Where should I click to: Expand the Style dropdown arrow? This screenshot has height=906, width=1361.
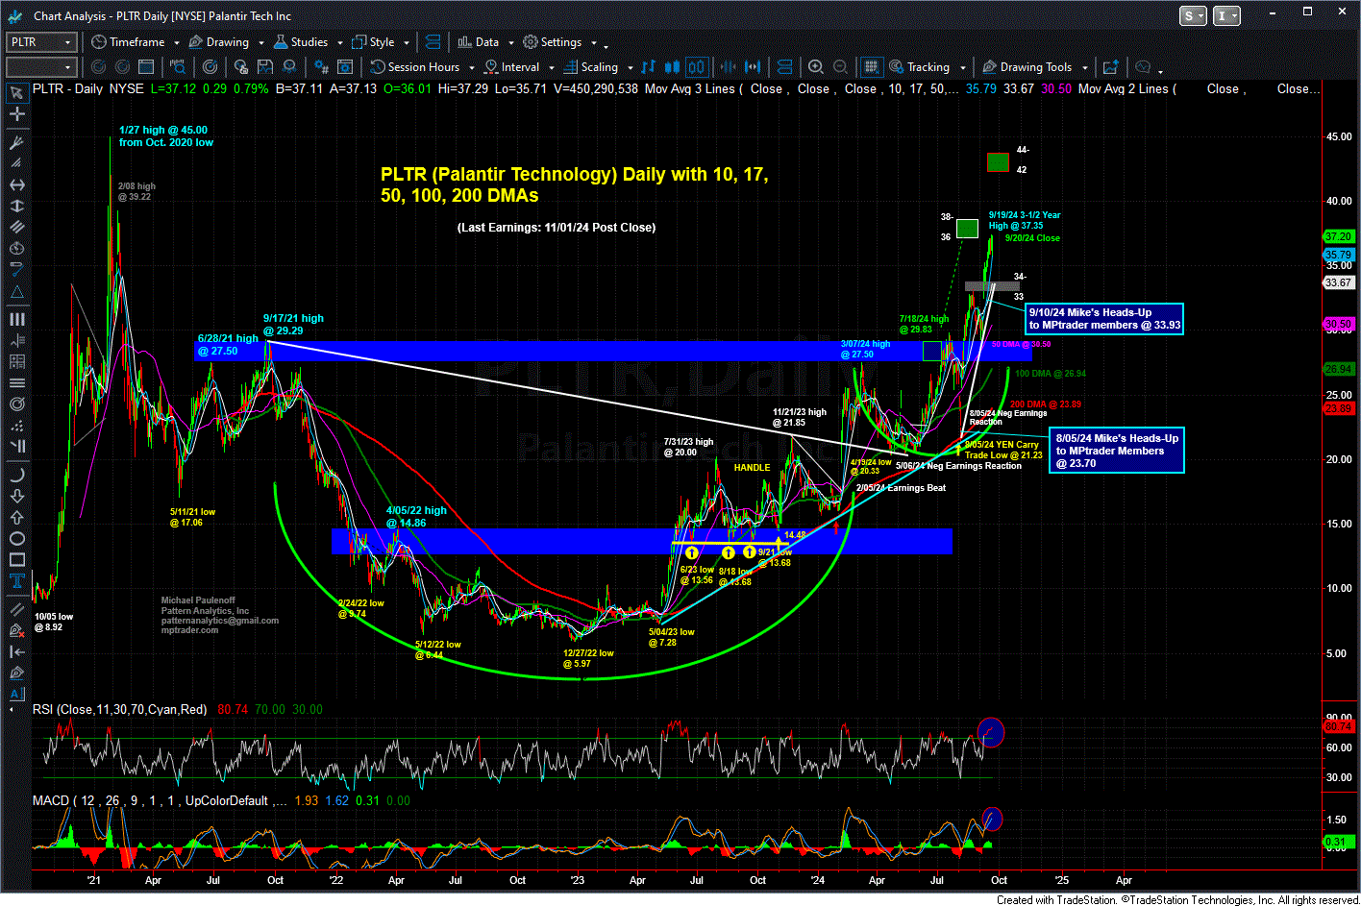point(407,43)
